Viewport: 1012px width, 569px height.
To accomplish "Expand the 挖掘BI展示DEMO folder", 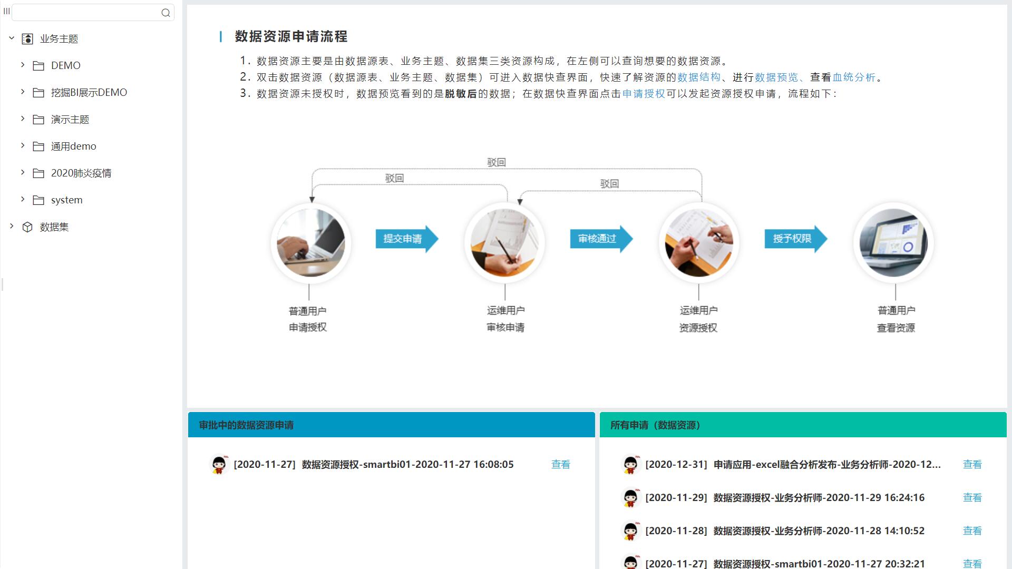I will click(x=23, y=92).
